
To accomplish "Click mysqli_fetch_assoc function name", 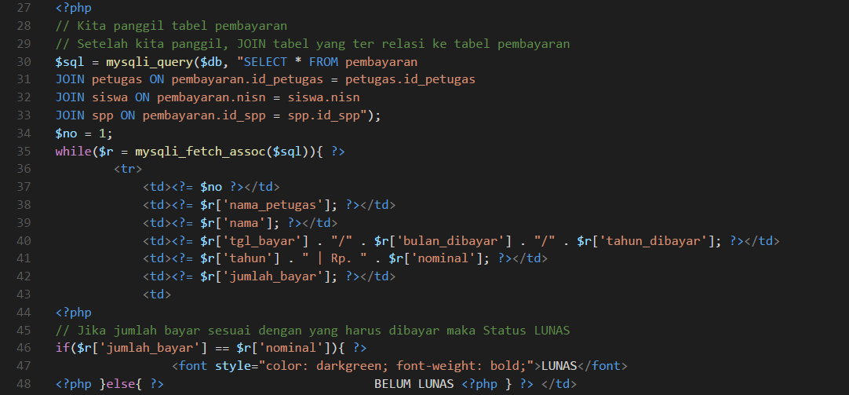I will 200,152.
